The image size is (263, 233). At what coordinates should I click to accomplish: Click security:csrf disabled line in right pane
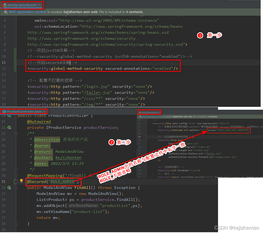(179, 170)
